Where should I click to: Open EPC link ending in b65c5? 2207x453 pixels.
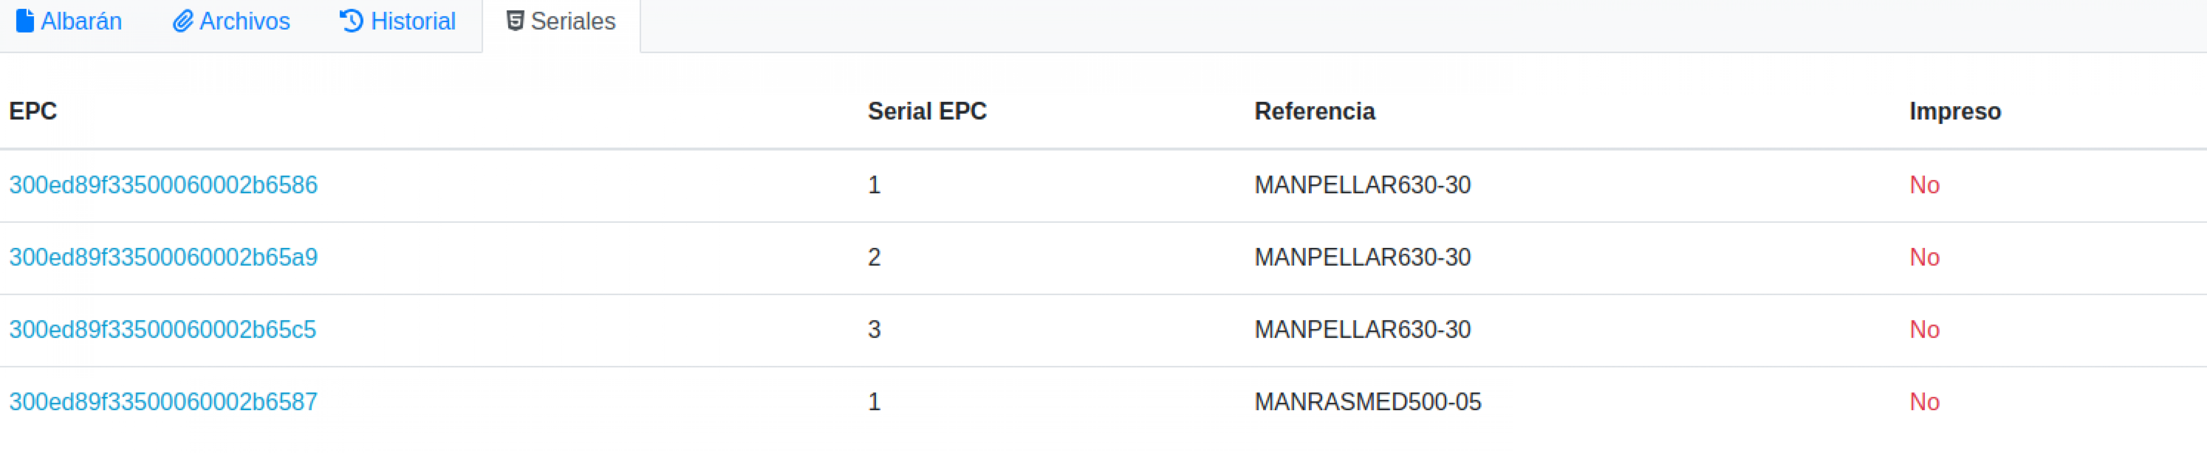pyautogui.click(x=162, y=330)
